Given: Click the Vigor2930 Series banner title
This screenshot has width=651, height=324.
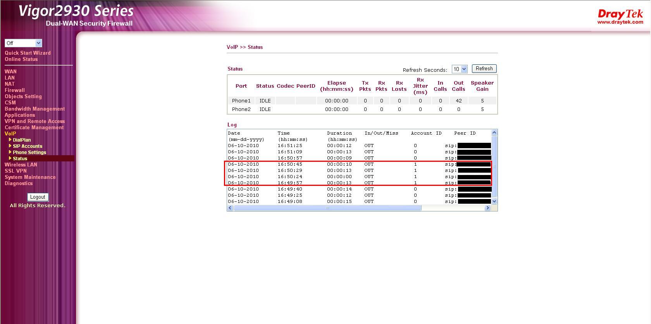Looking at the screenshot, I should click(x=76, y=11).
